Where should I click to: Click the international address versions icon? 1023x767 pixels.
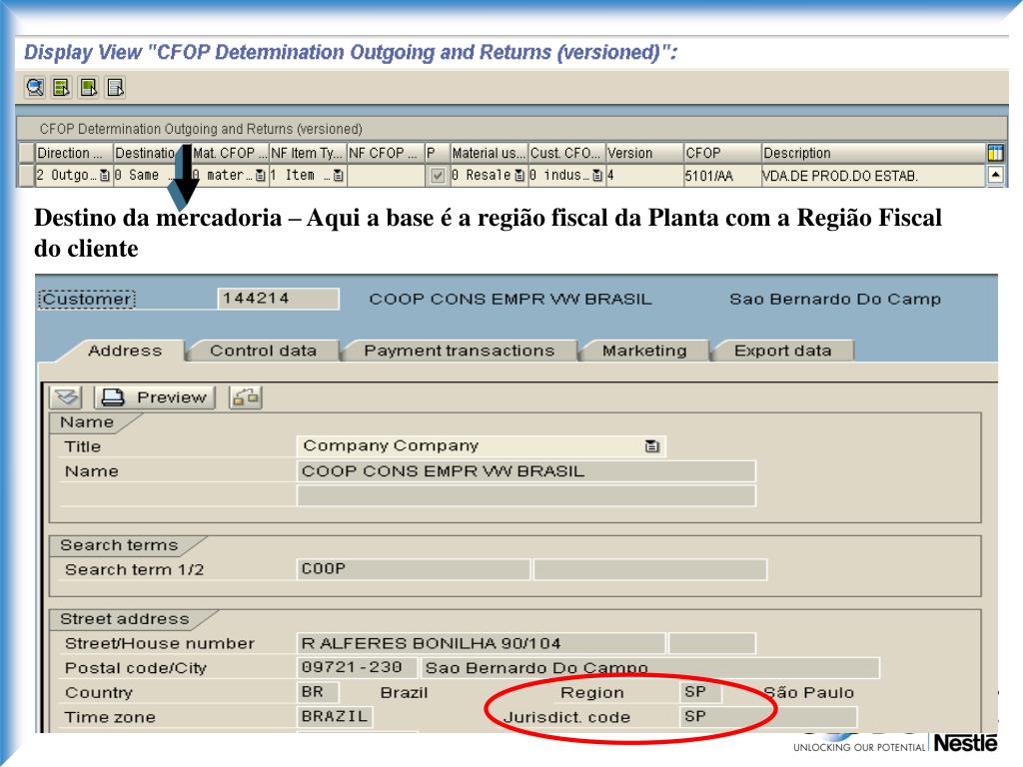click(246, 397)
